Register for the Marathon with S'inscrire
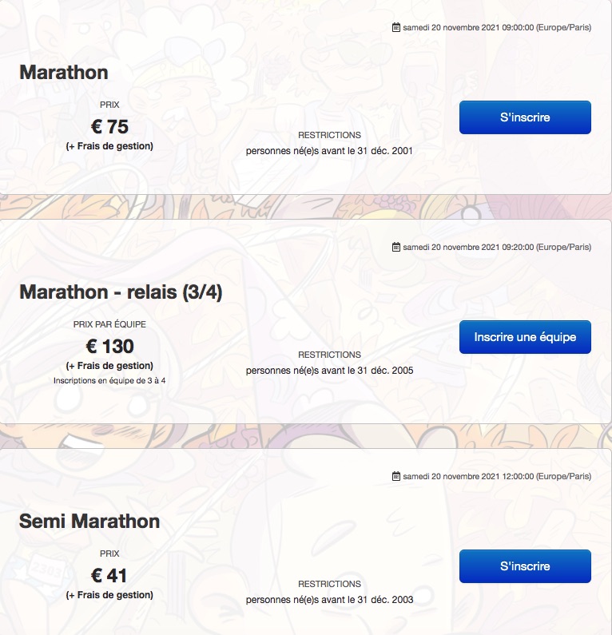Screen dimensions: 612x635 tap(525, 117)
